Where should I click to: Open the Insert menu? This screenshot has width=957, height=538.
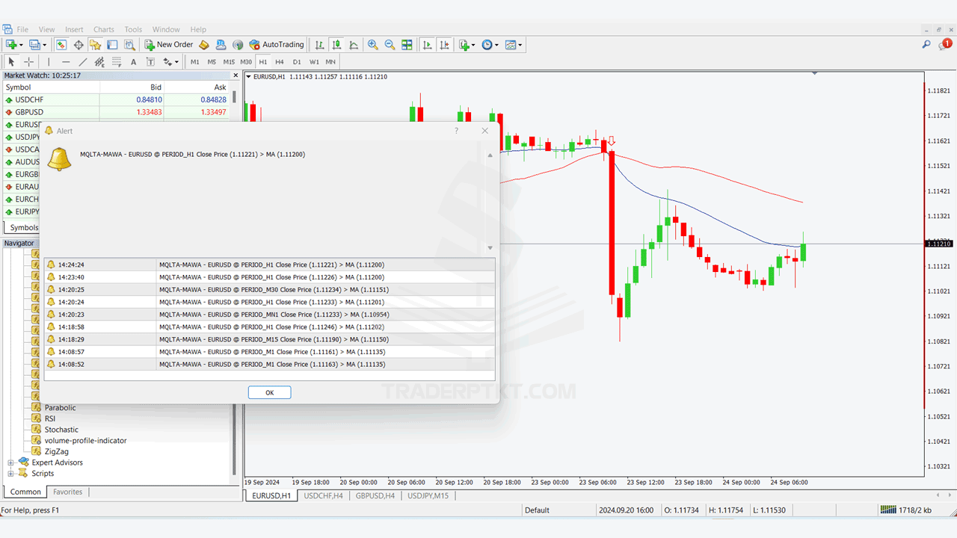74,30
